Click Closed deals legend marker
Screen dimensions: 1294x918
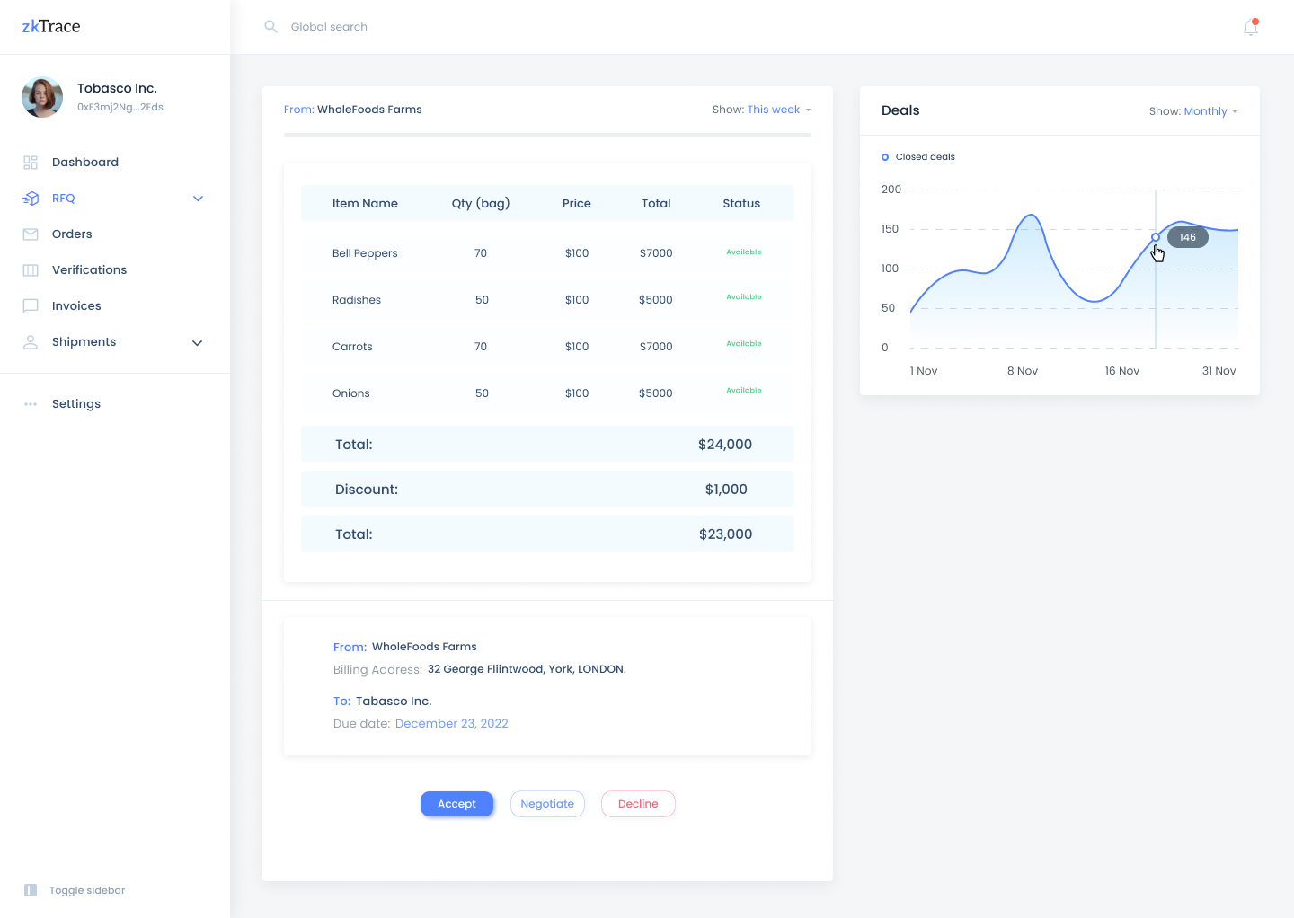click(885, 157)
